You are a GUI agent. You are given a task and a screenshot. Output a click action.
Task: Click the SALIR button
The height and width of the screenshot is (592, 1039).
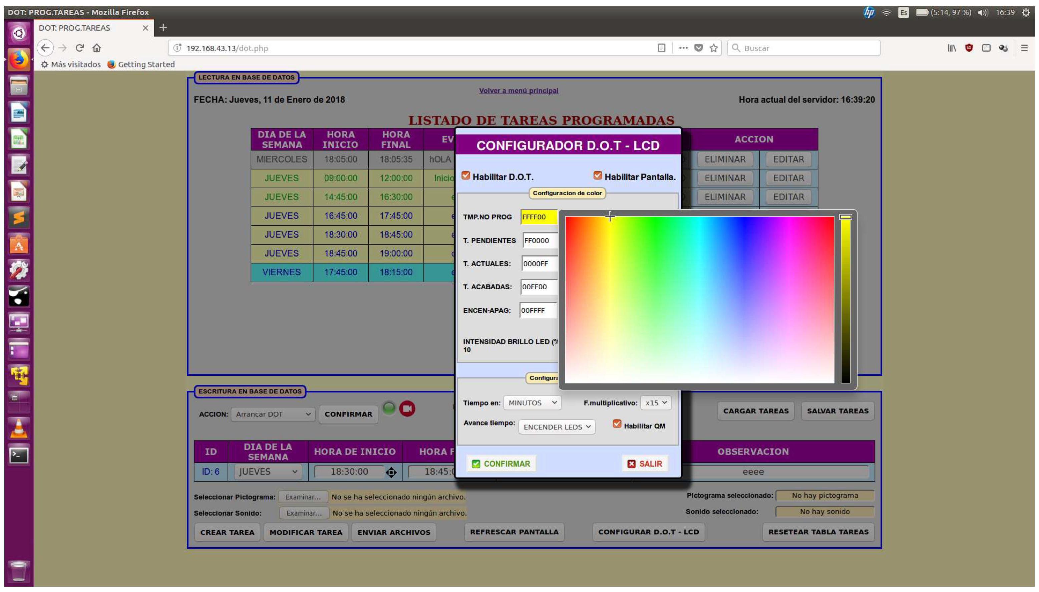click(645, 464)
